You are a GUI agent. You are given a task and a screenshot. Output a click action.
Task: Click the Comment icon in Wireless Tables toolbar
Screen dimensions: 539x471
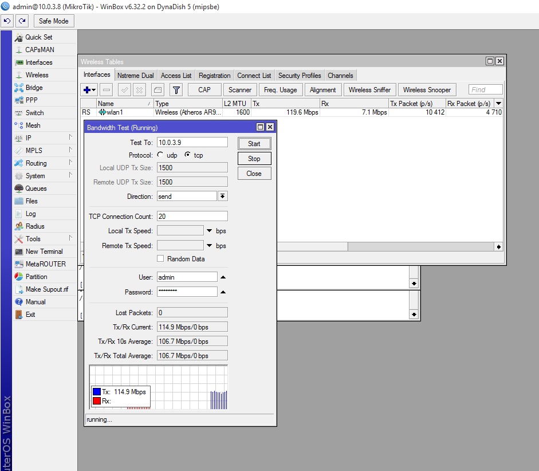158,90
